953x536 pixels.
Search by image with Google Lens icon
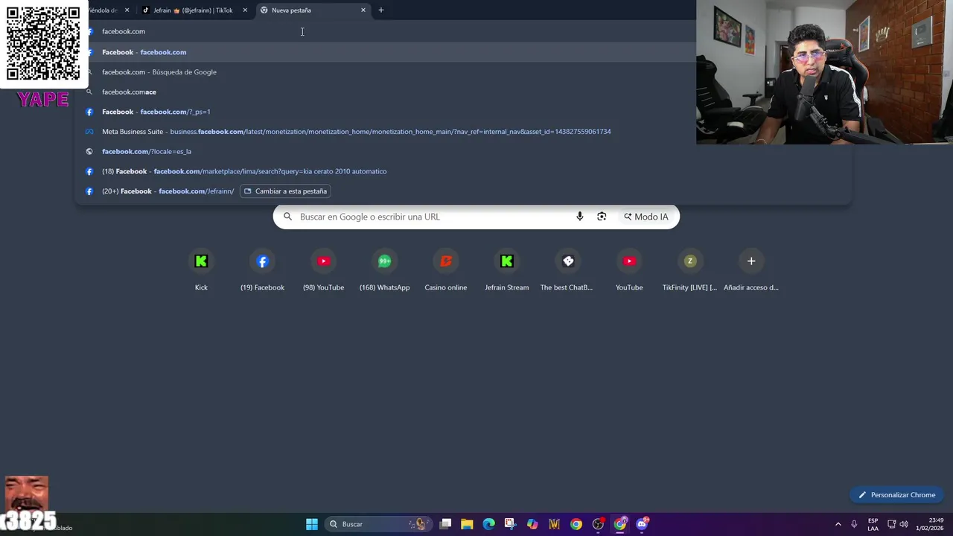(x=602, y=217)
